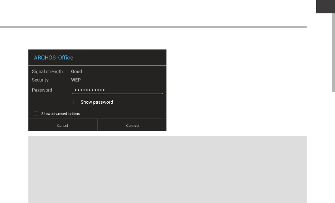Screen dimensions: 335x203
Task: Click the Cancel button
Action: tap(63, 125)
